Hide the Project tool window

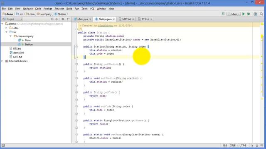point(68,19)
